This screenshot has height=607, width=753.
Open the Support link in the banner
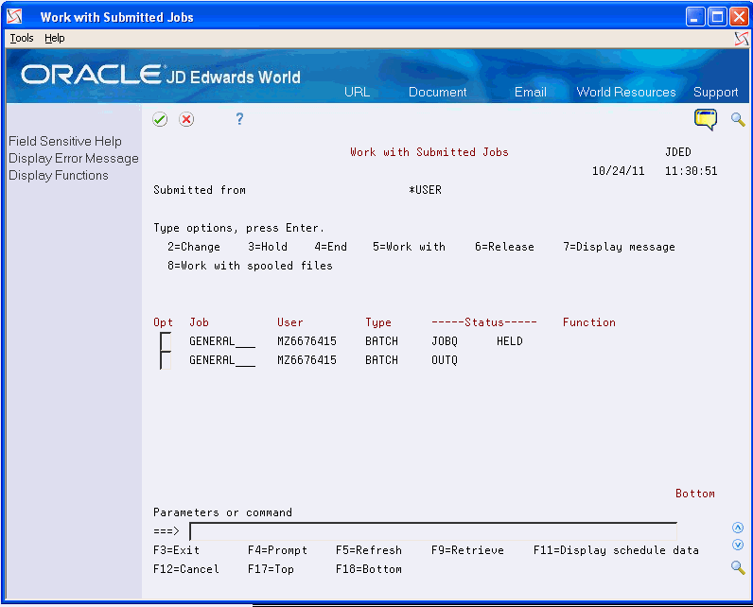tap(715, 92)
